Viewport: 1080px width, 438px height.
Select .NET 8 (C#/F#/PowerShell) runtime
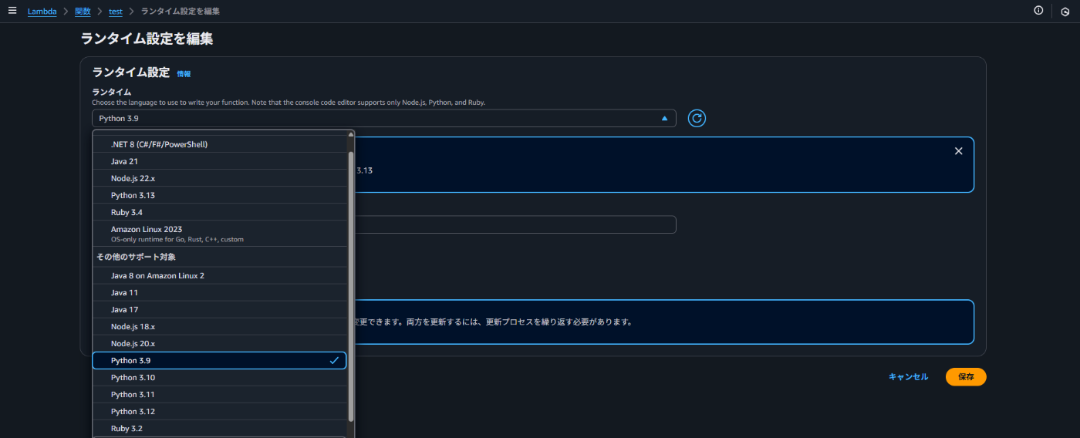[x=220, y=144]
